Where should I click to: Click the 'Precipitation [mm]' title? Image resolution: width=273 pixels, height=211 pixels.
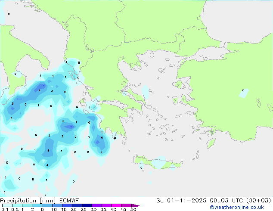[x=28, y=201]
